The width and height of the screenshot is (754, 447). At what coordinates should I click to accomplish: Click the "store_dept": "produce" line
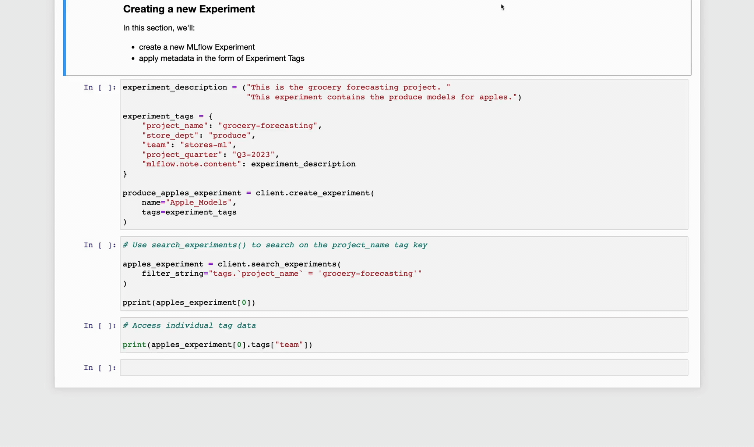(198, 136)
